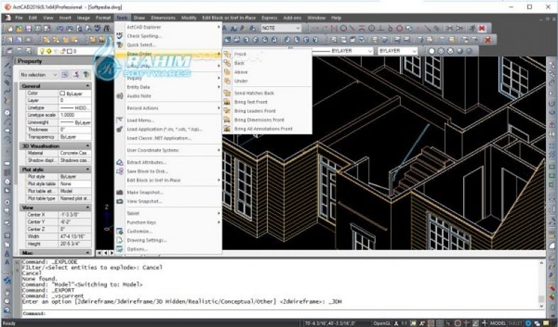This screenshot has height=327, width=558.
Task: Toggle the OpenGL status bar item
Action: (x=382, y=323)
